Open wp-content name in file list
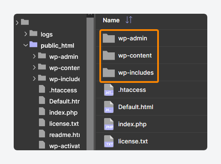Screen dimensions: 221x164 coord(135,55)
